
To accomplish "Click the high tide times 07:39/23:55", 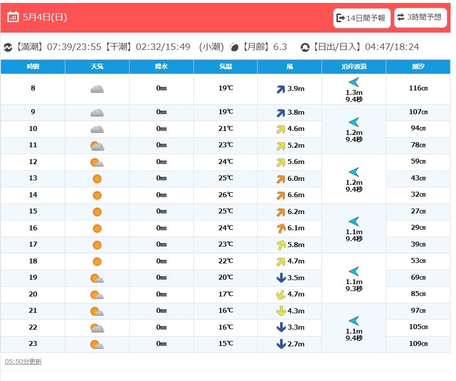I will tap(74, 47).
